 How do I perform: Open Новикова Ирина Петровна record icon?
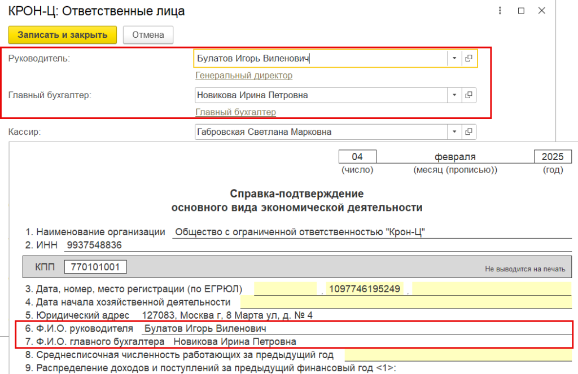click(x=469, y=95)
